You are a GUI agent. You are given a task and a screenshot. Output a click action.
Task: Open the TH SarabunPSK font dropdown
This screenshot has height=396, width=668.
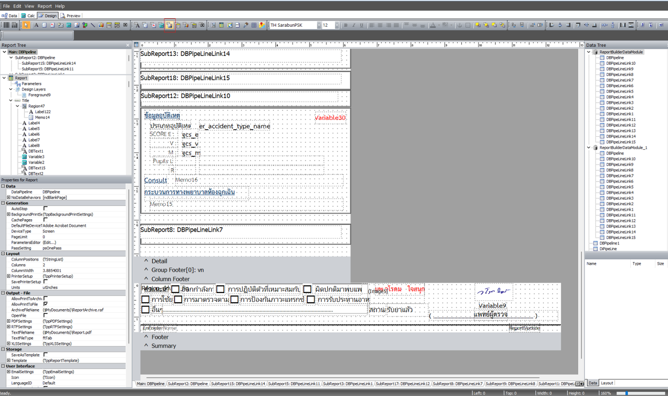tap(319, 25)
